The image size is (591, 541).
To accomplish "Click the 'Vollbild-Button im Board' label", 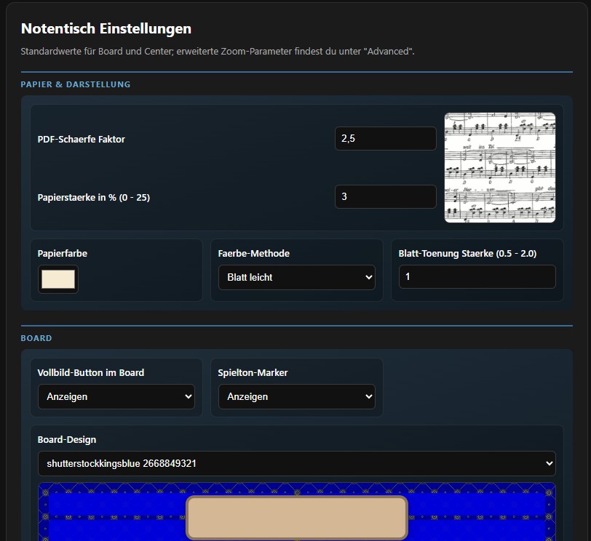I will (x=91, y=373).
